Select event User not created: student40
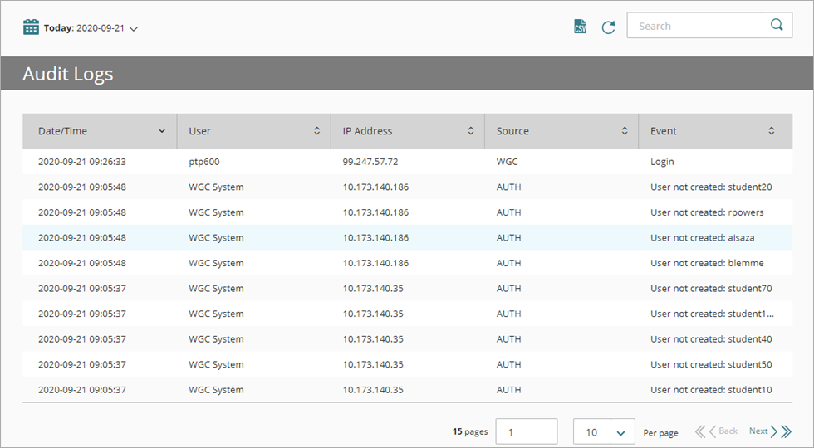Viewport: 814px width, 448px height. tap(711, 339)
